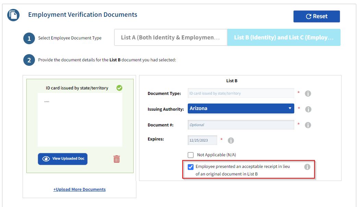Viewport: 358px width, 207px height.
Task: Uncheck the acceptable receipt checkbox
Action: coord(191,167)
